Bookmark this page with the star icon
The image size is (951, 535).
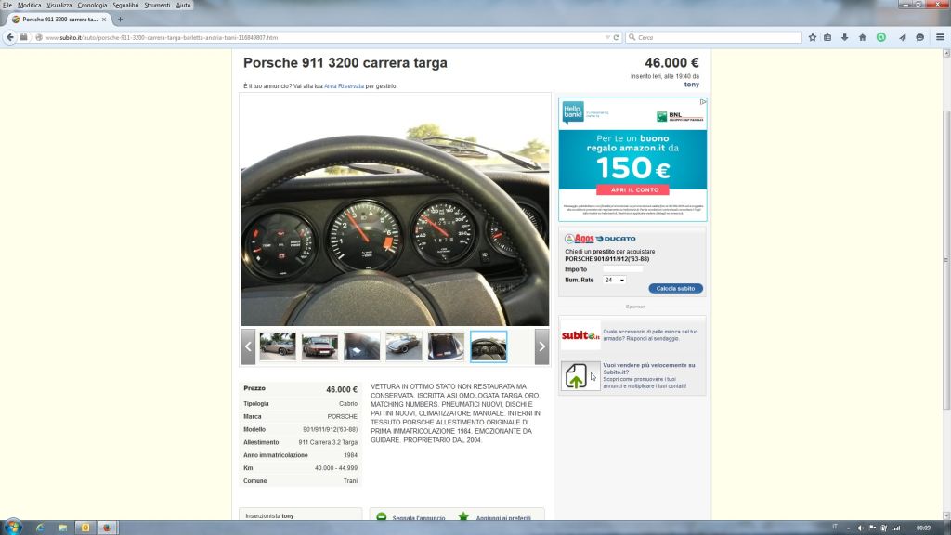pos(812,37)
